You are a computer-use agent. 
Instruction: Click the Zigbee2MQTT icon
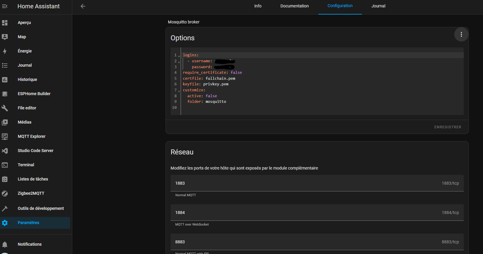(x=5, y=194)
